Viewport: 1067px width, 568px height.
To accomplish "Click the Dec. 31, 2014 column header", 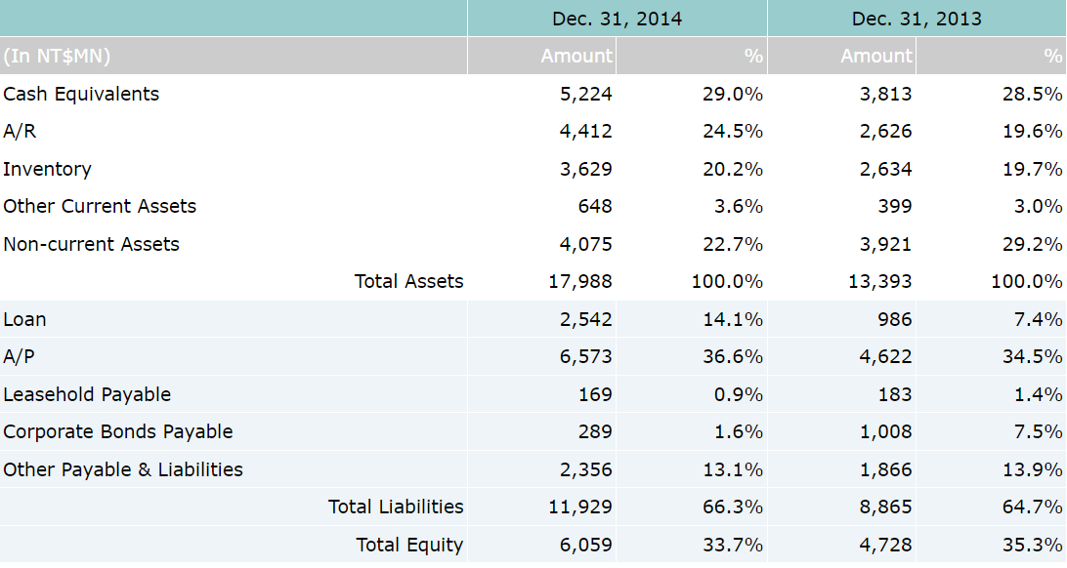I will (617, 19).
